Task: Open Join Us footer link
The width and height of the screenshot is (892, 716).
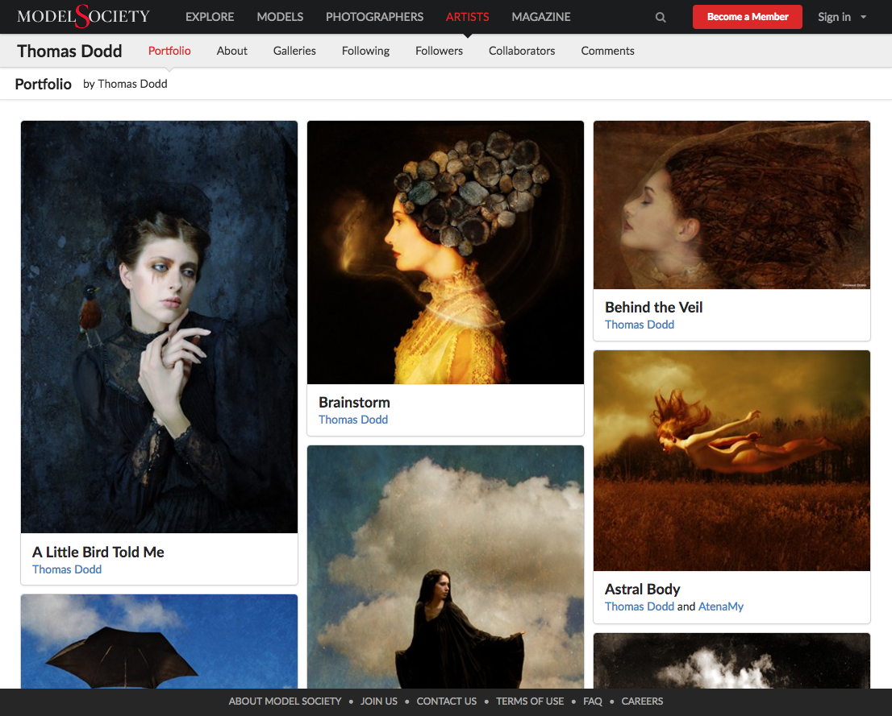Action: [x=379, y=702]
